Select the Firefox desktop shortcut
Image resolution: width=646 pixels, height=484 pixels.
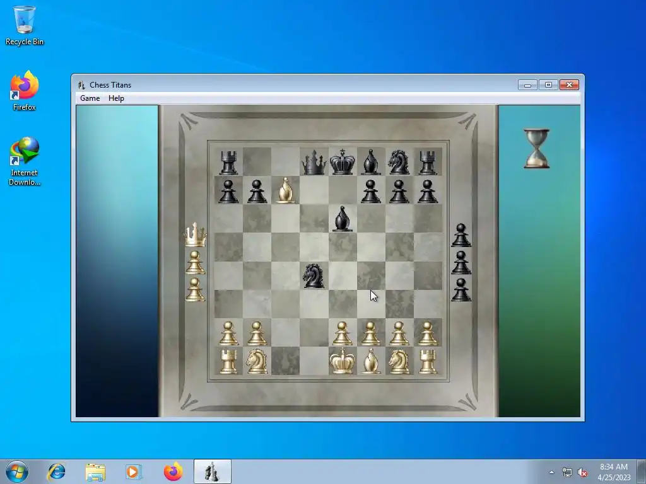pos(25,91)
